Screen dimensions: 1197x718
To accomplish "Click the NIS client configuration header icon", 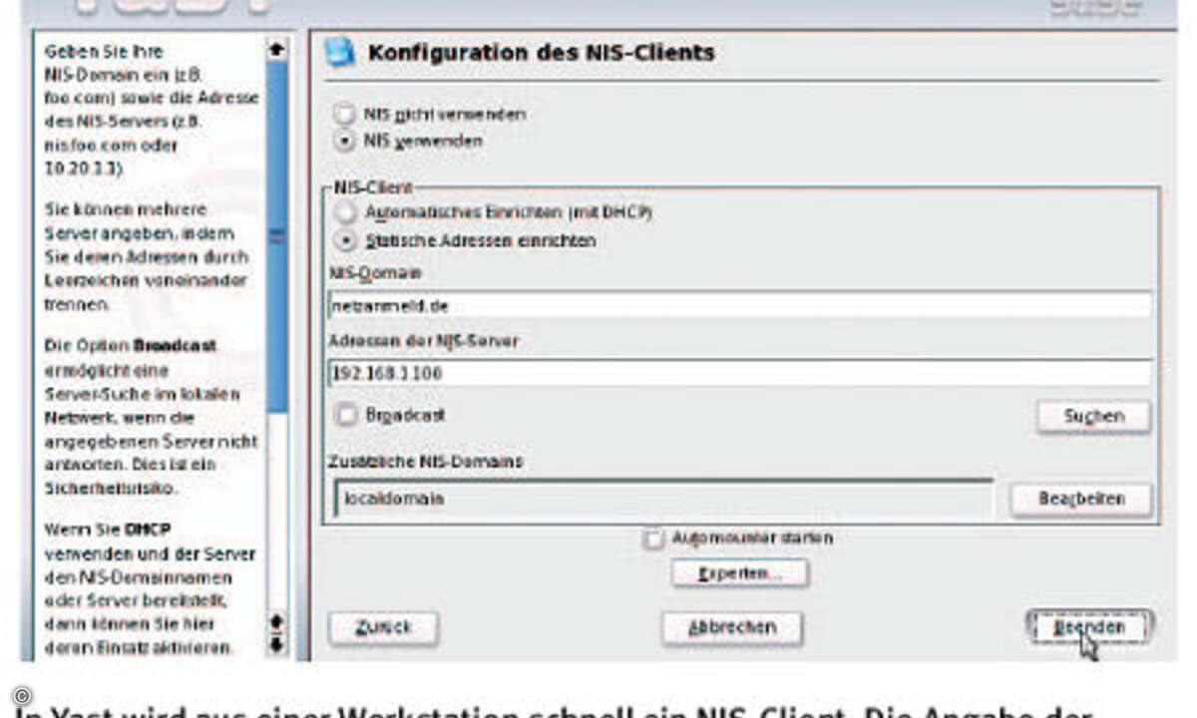I will coord(340,52).
